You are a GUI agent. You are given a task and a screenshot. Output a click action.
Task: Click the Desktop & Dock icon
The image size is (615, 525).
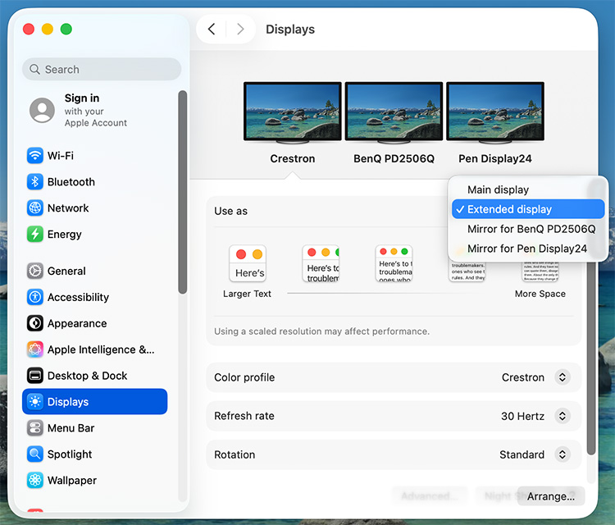point(35,376)
